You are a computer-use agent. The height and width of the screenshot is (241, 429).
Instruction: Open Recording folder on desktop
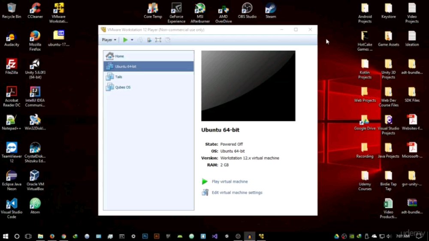(x=365, y=151)
